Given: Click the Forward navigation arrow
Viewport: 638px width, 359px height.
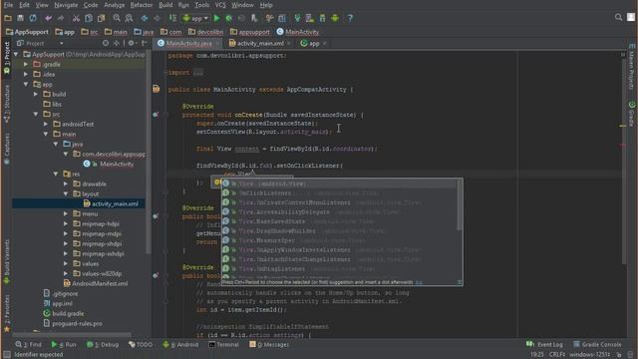Looking at the screenshot, I should pyautogui.click(x=158, y=18).
